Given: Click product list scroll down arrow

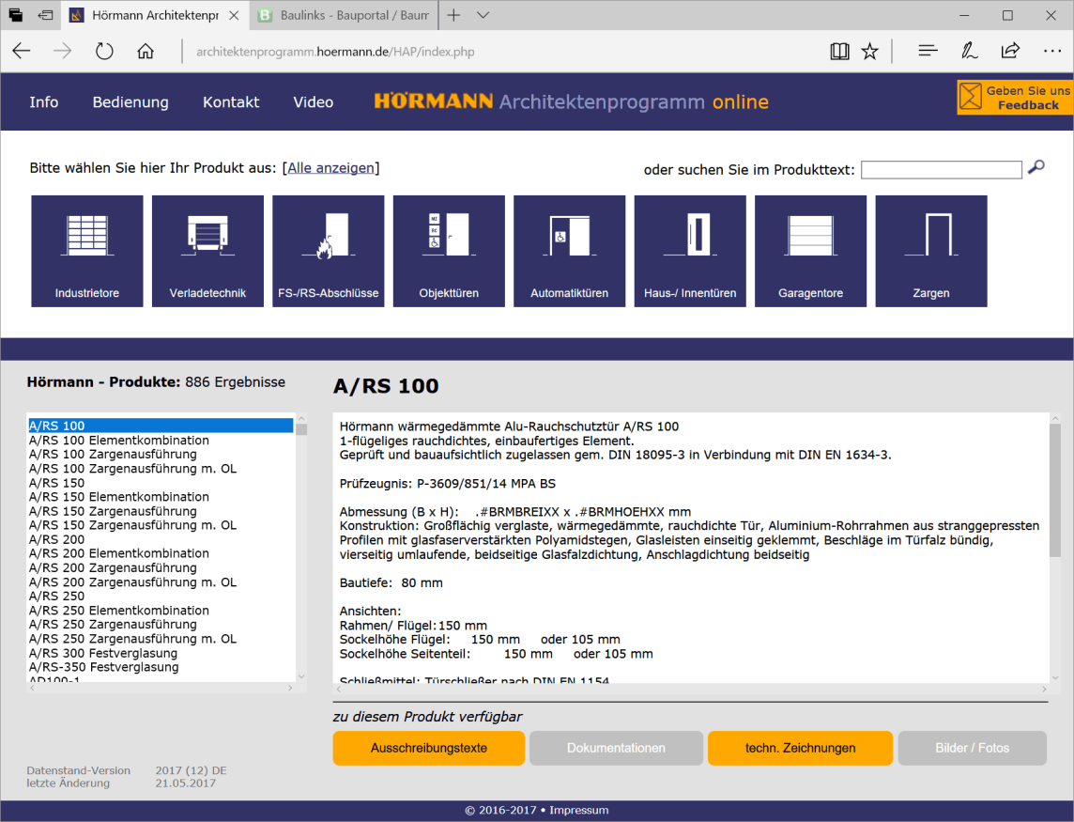Looking at the screenshot, I should [x=301, y=676].
